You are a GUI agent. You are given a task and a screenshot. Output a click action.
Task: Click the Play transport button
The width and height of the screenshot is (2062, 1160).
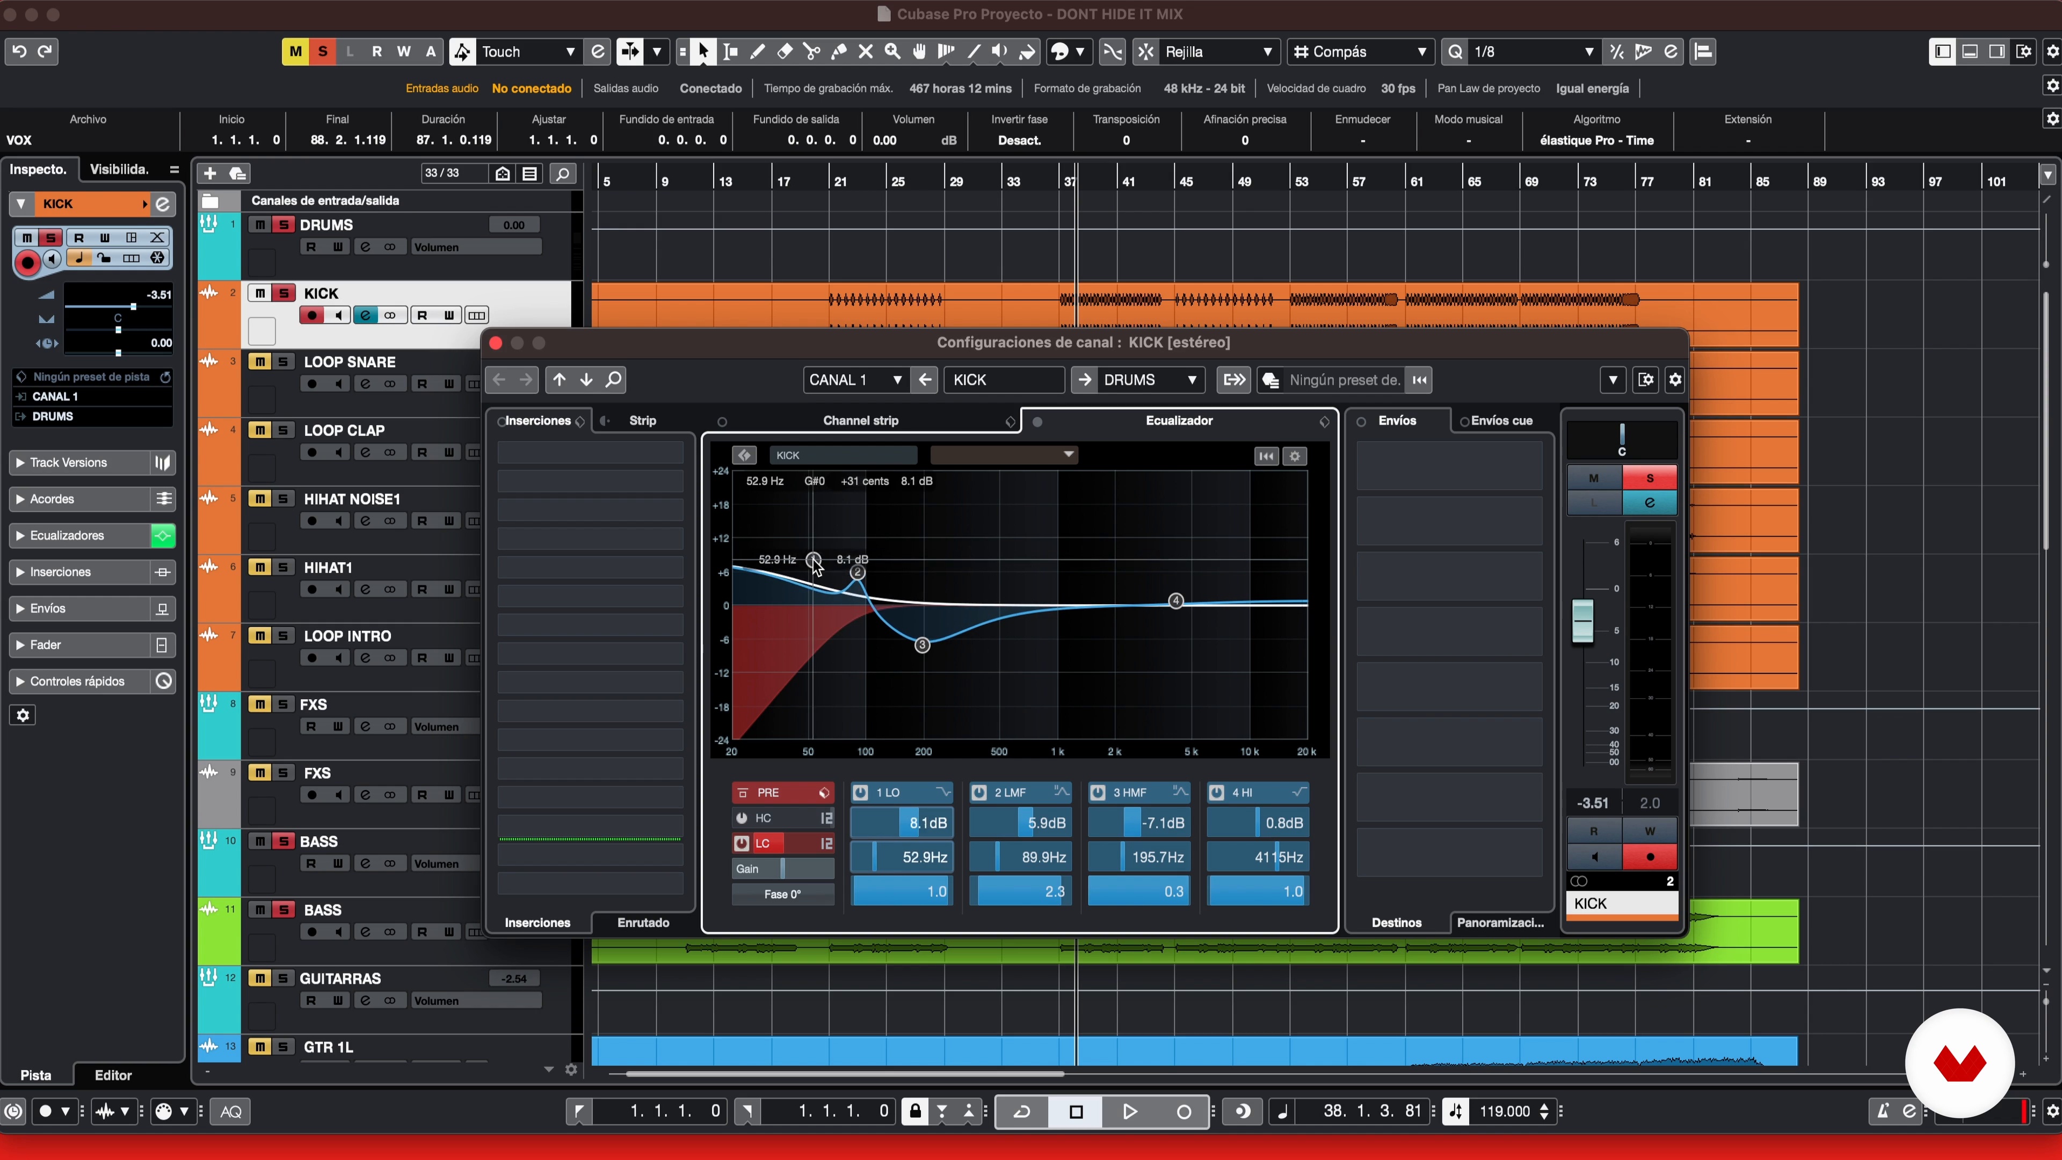coord(1129,1111)
